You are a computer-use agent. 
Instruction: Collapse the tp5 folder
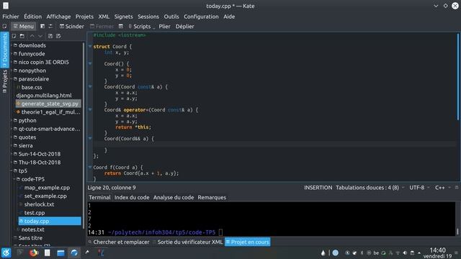coord(12,171)
